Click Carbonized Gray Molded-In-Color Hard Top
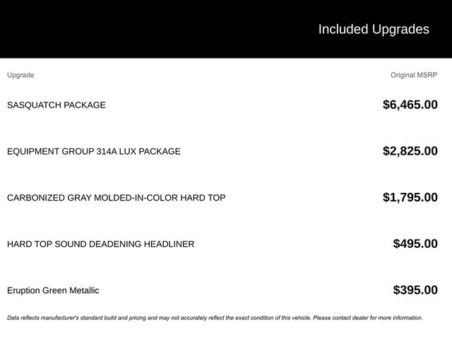 116,198
